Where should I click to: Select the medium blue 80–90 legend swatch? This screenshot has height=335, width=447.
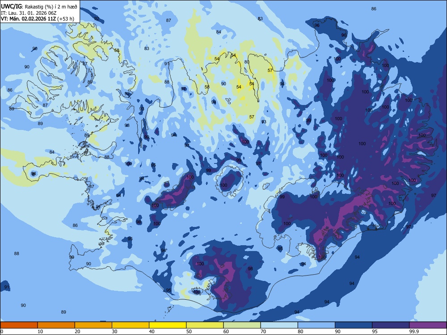316,325
